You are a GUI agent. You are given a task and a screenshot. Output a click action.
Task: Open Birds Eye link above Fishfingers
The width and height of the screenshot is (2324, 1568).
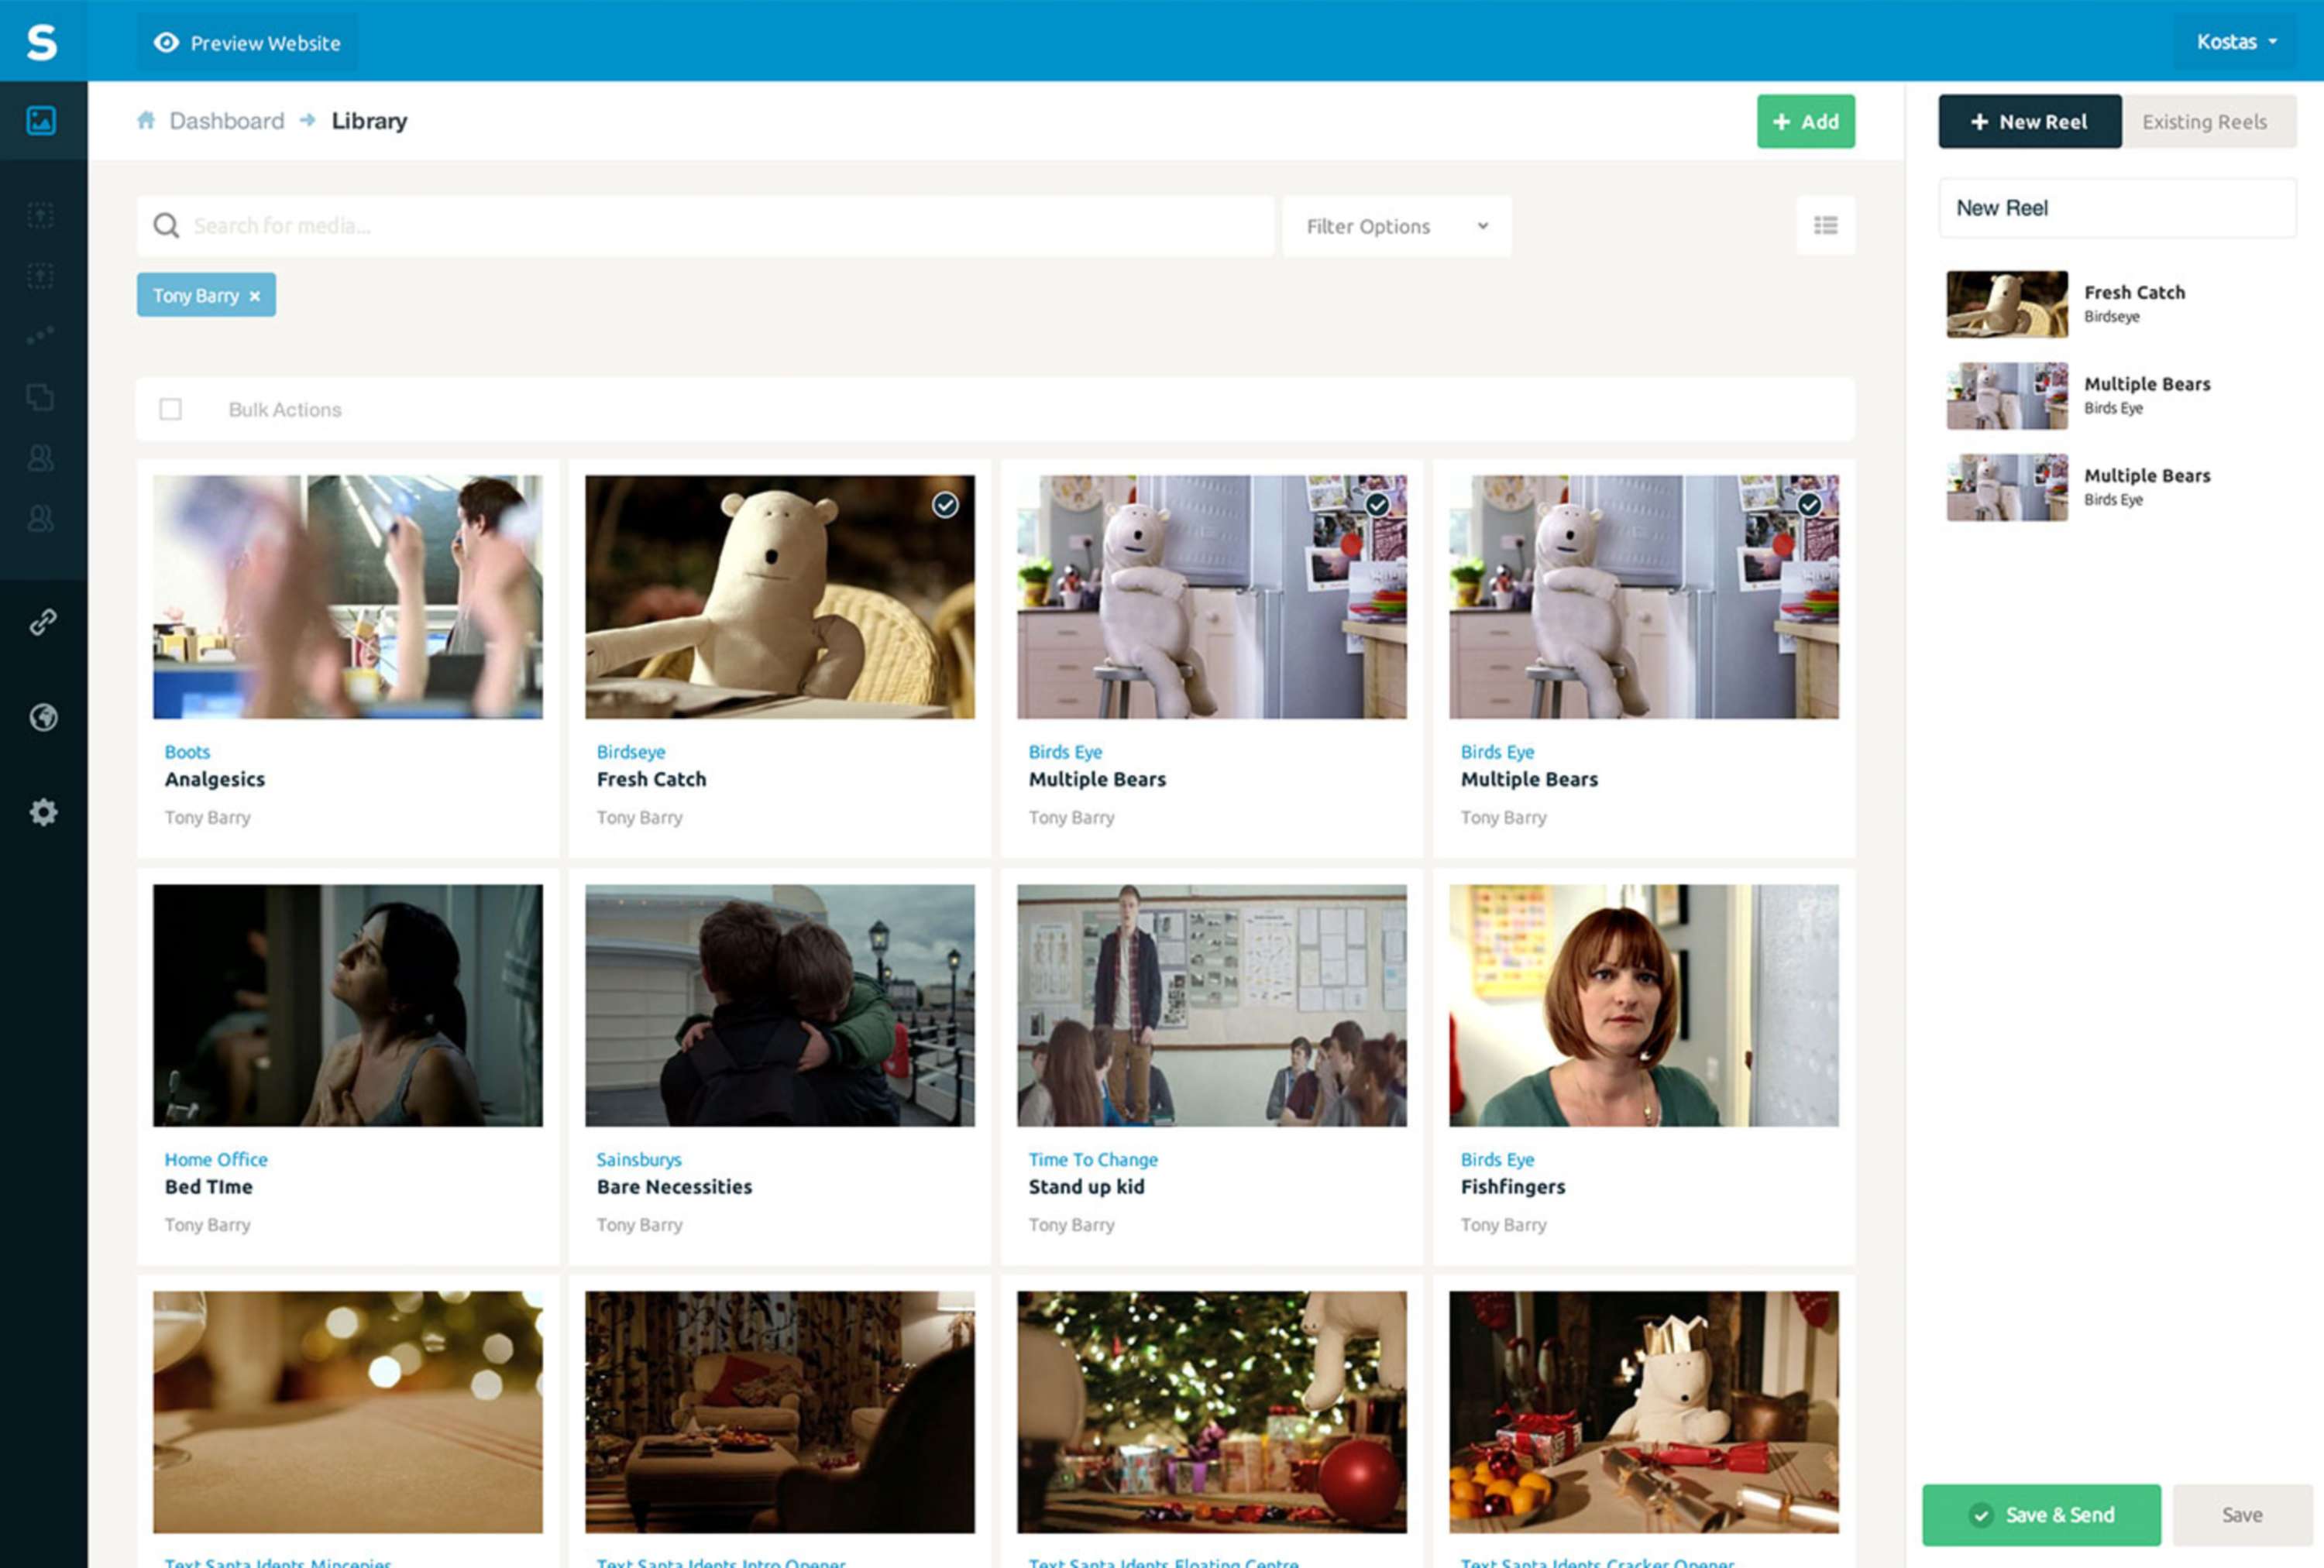click(1497, 1159)
